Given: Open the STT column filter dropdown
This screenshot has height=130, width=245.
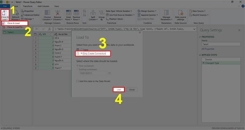Looking at the screenshot, I should click(x=52, y=34).
